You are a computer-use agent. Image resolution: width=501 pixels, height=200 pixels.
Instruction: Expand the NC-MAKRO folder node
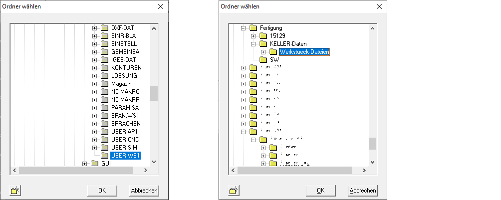(94, 92)
